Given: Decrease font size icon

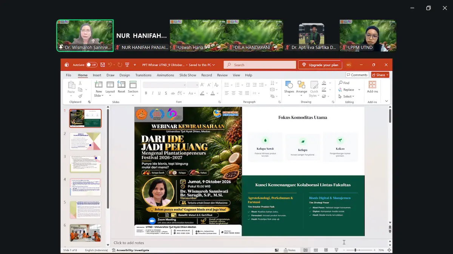Looking at the screenshot, I should point(209,85).
